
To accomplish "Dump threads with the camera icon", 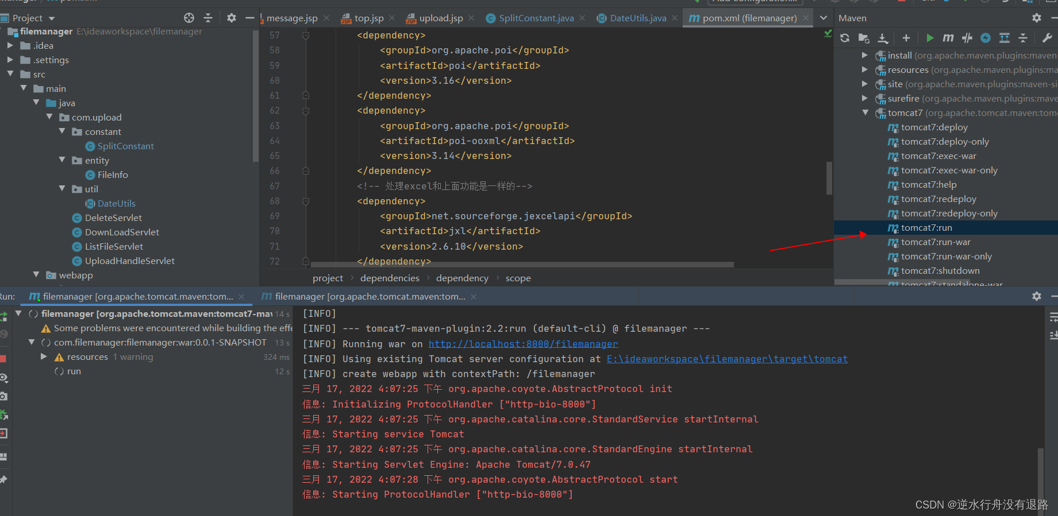I will 3,396.
